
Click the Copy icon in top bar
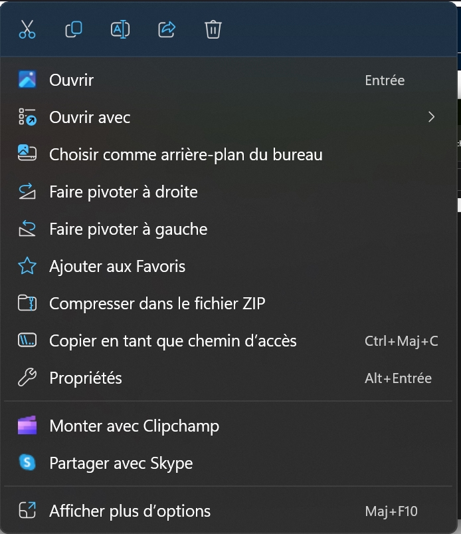[x=74, y=30]
